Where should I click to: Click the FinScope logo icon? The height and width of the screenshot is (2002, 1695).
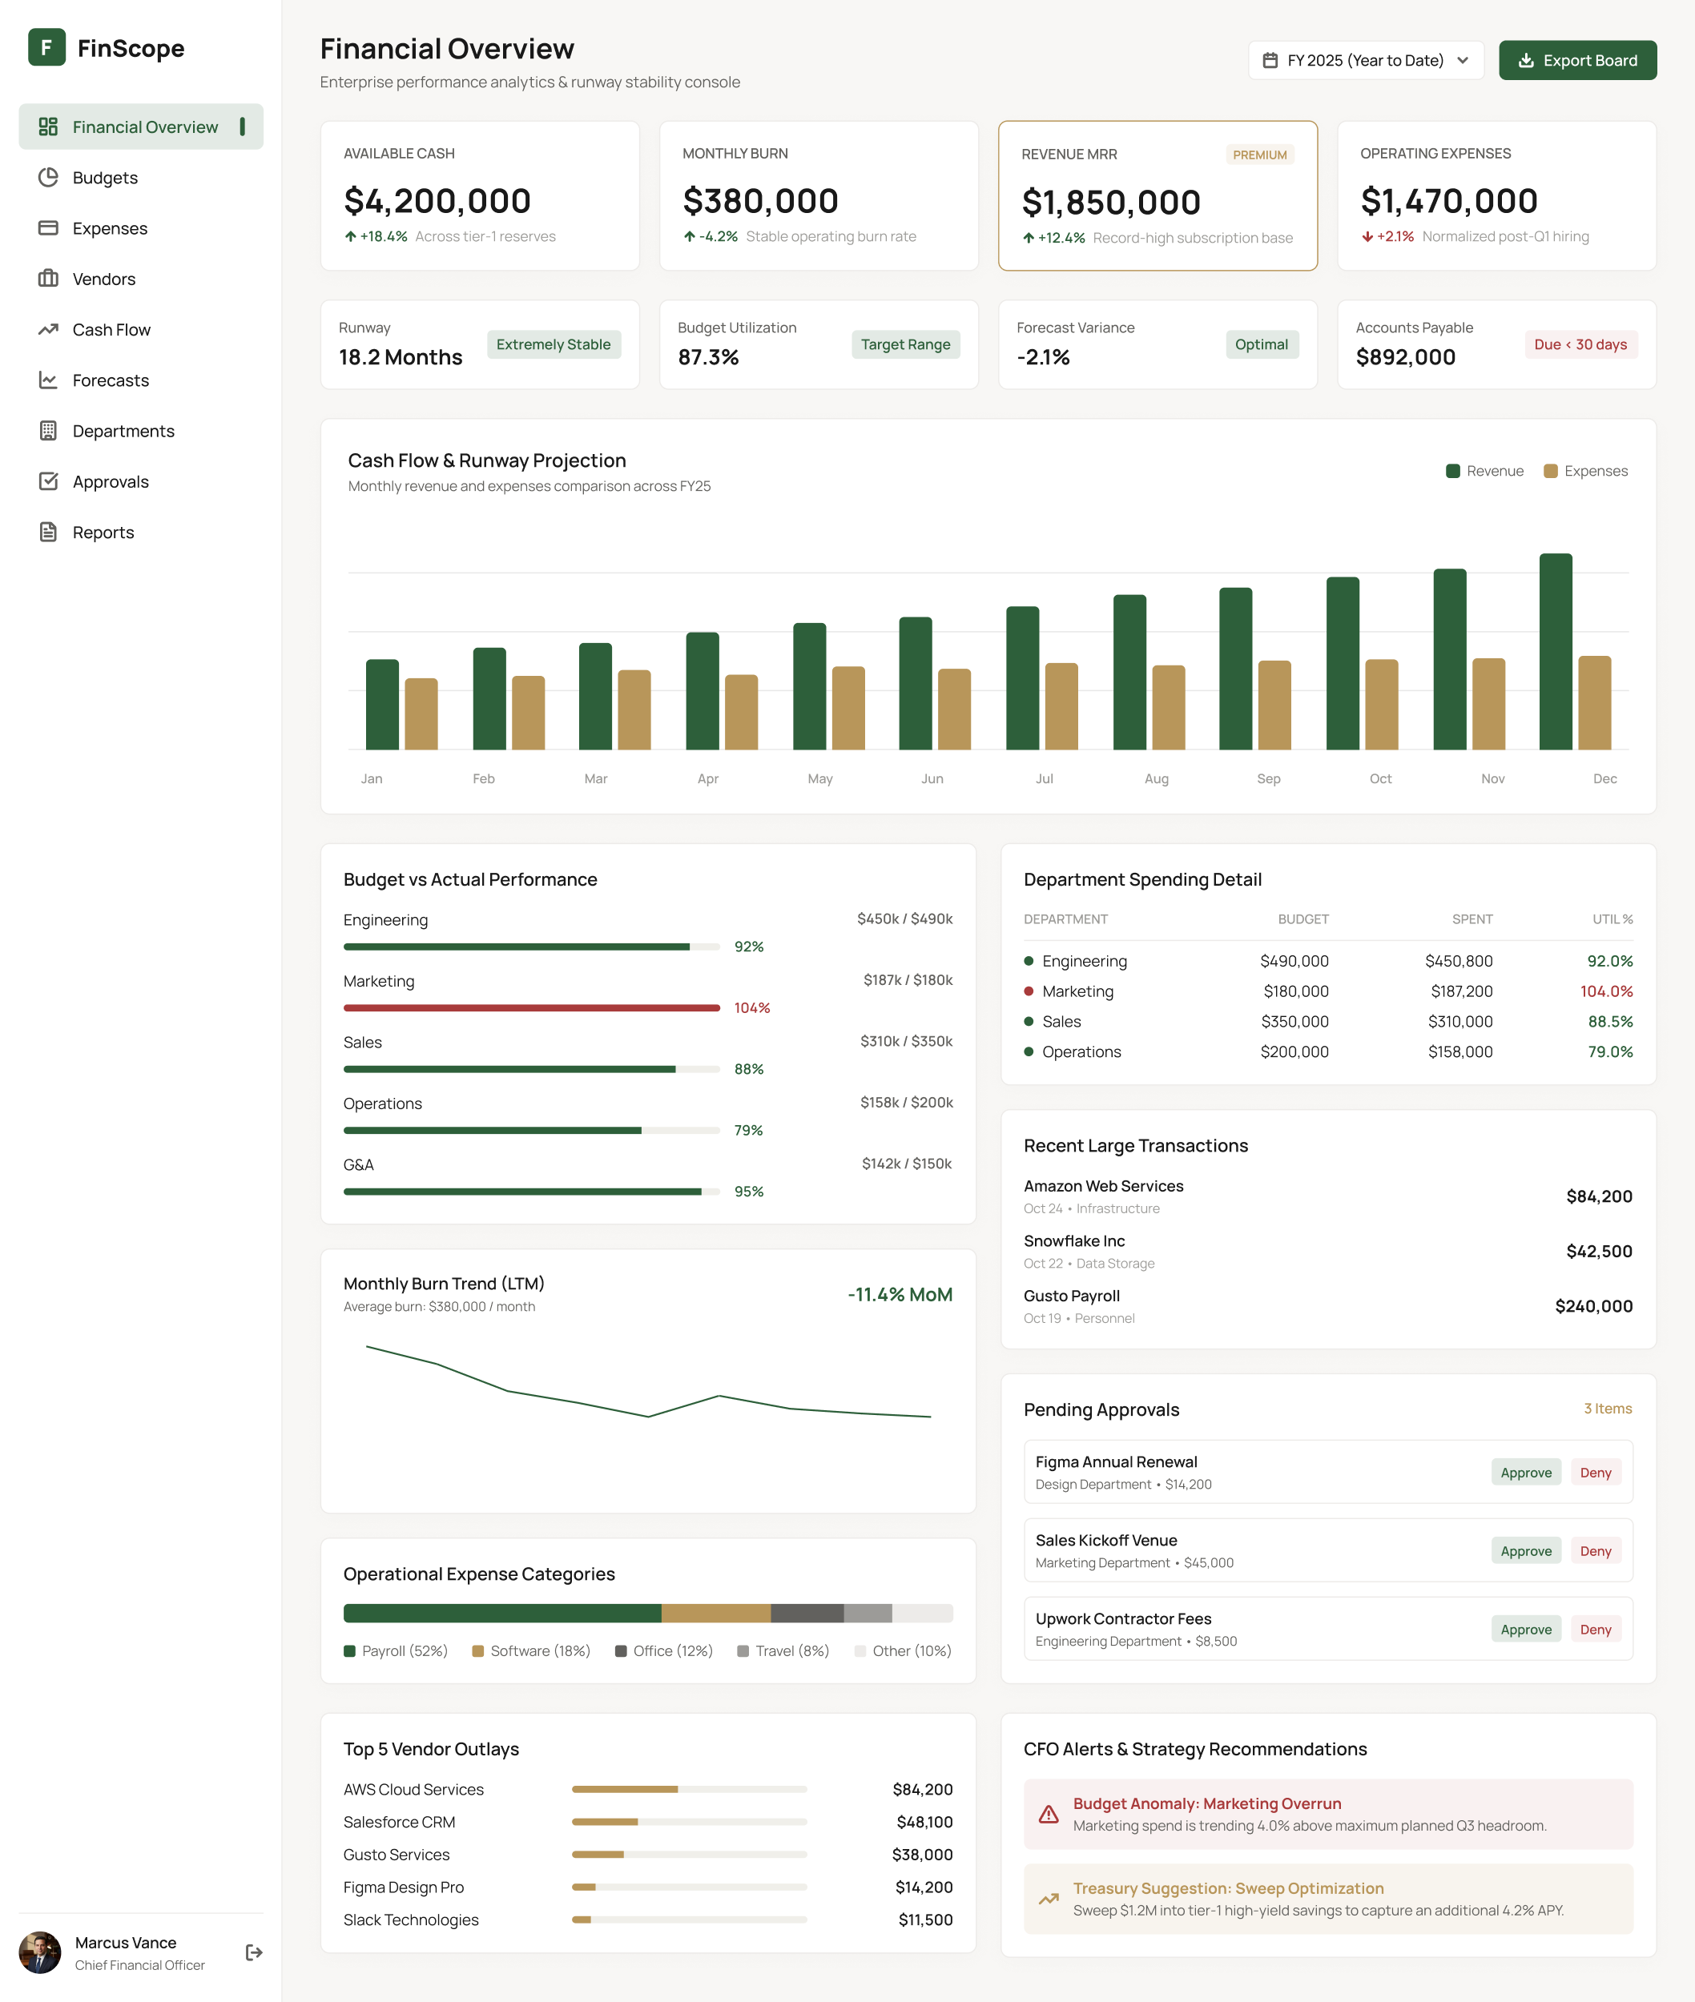pos(46,47)
